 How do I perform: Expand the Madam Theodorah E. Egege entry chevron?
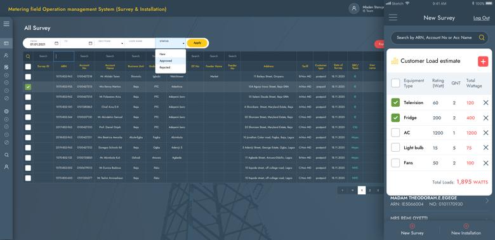487,201
